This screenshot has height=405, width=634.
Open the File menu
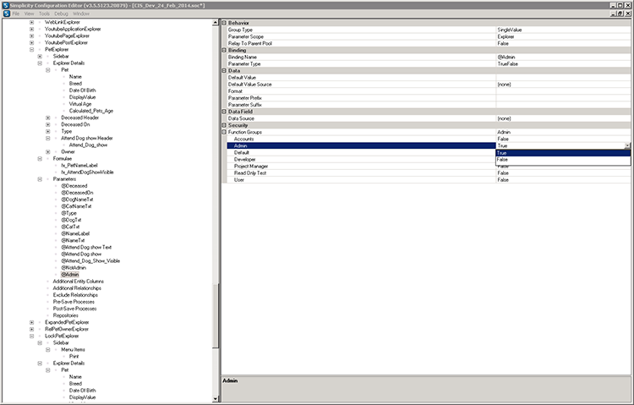[x=16, y=14]
